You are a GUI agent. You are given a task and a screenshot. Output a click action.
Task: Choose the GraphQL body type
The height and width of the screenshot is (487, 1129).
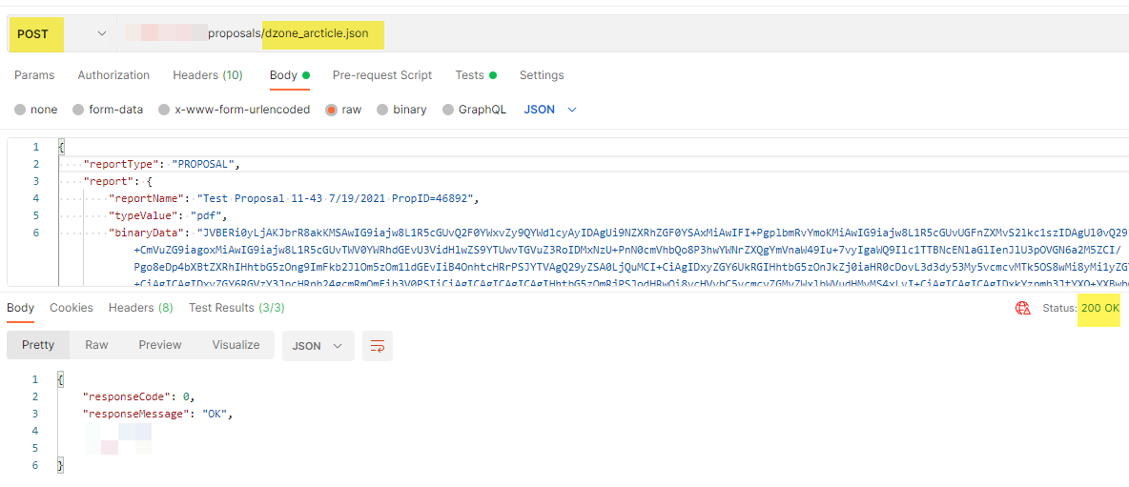point(474,110)
